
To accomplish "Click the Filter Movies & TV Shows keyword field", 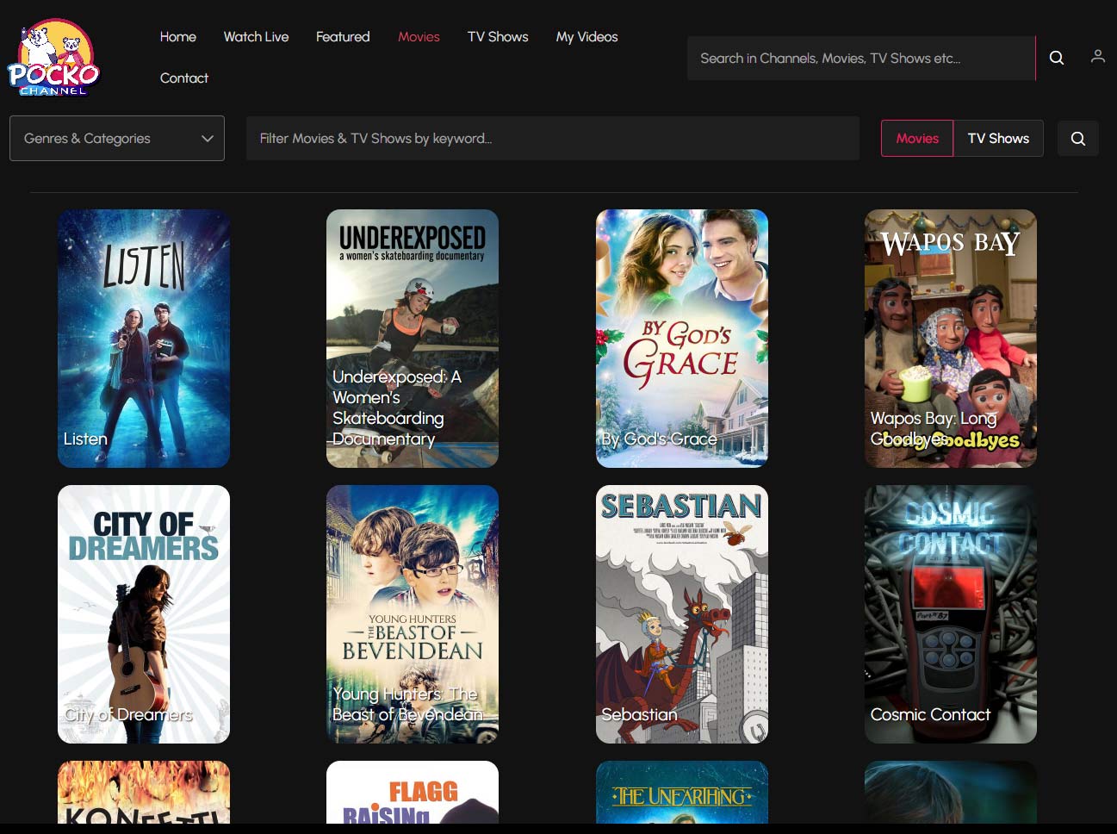I will 553,138.
